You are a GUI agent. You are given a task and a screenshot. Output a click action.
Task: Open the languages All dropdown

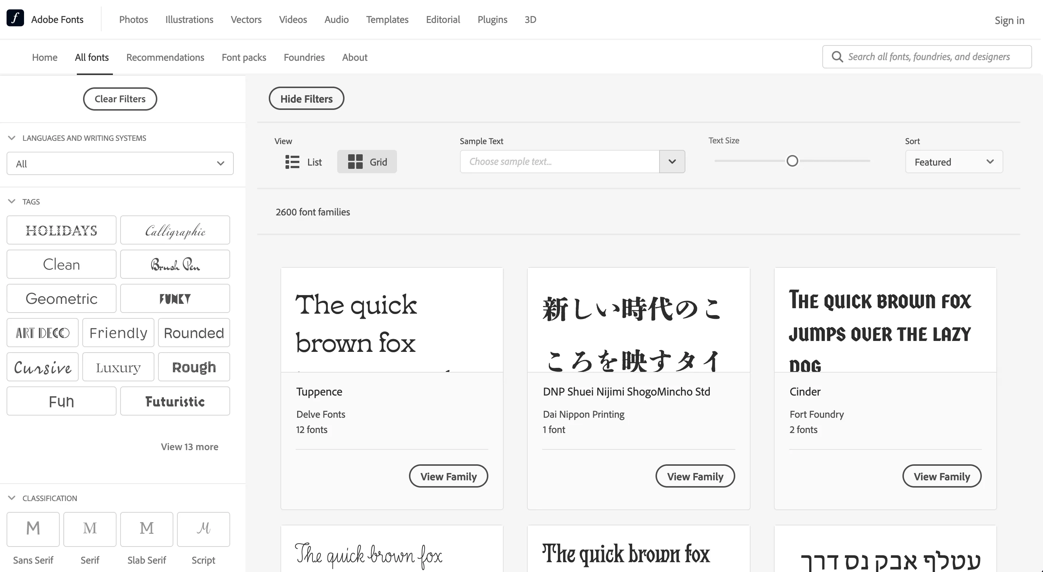(x=120, y=163)
